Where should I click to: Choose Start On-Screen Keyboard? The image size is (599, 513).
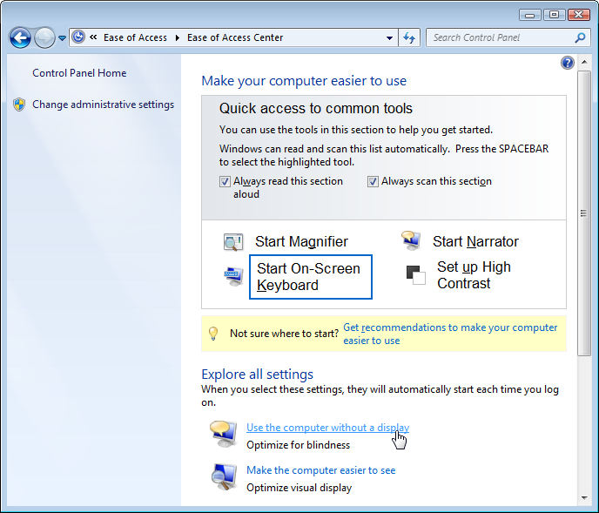pyautogui.click(x=310, y=277)
